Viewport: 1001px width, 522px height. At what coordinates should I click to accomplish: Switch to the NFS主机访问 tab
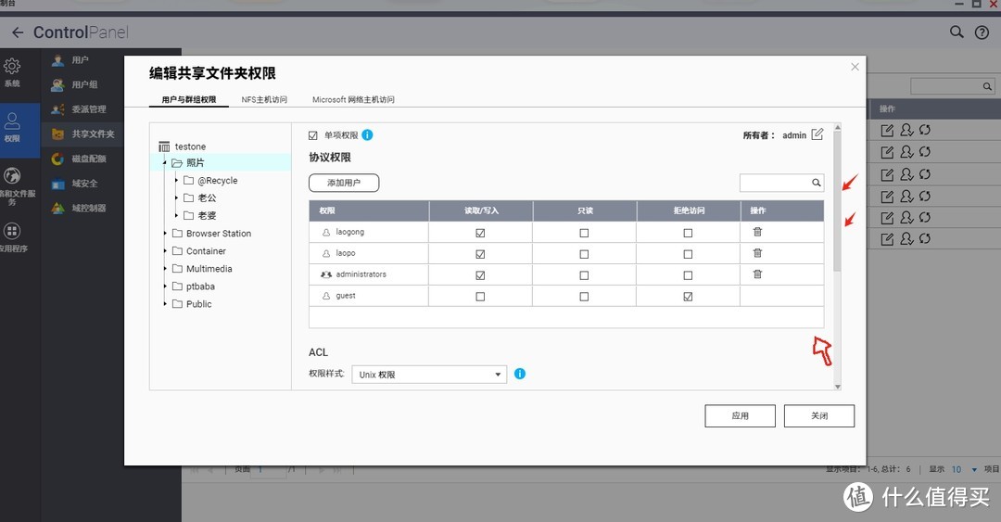pyautogui.click(x=264, y=100)
